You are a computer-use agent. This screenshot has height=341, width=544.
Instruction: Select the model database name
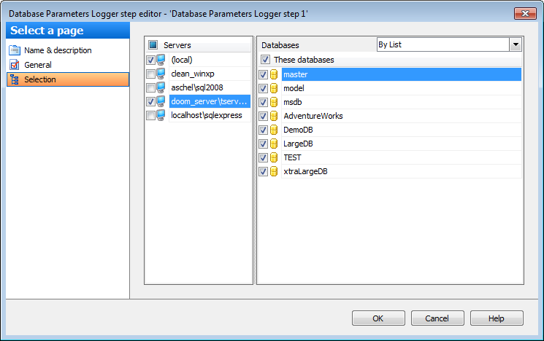coord(294,88)
